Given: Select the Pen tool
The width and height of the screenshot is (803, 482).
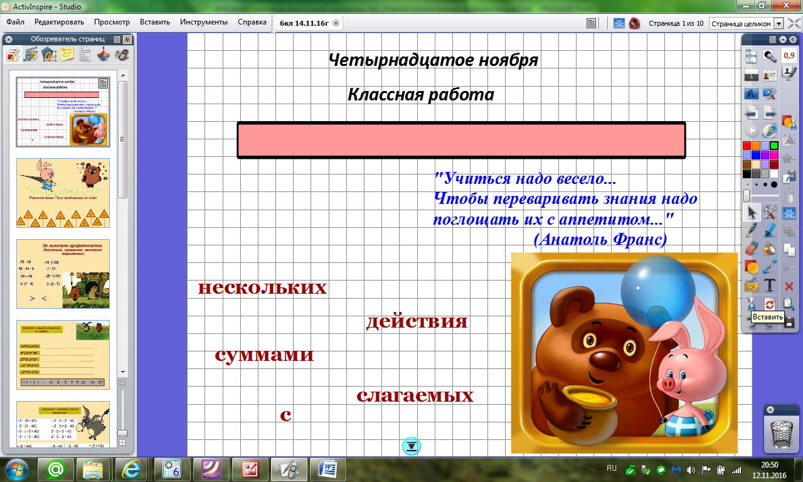Looking at the screenshot, I should (x=752, y=230).
